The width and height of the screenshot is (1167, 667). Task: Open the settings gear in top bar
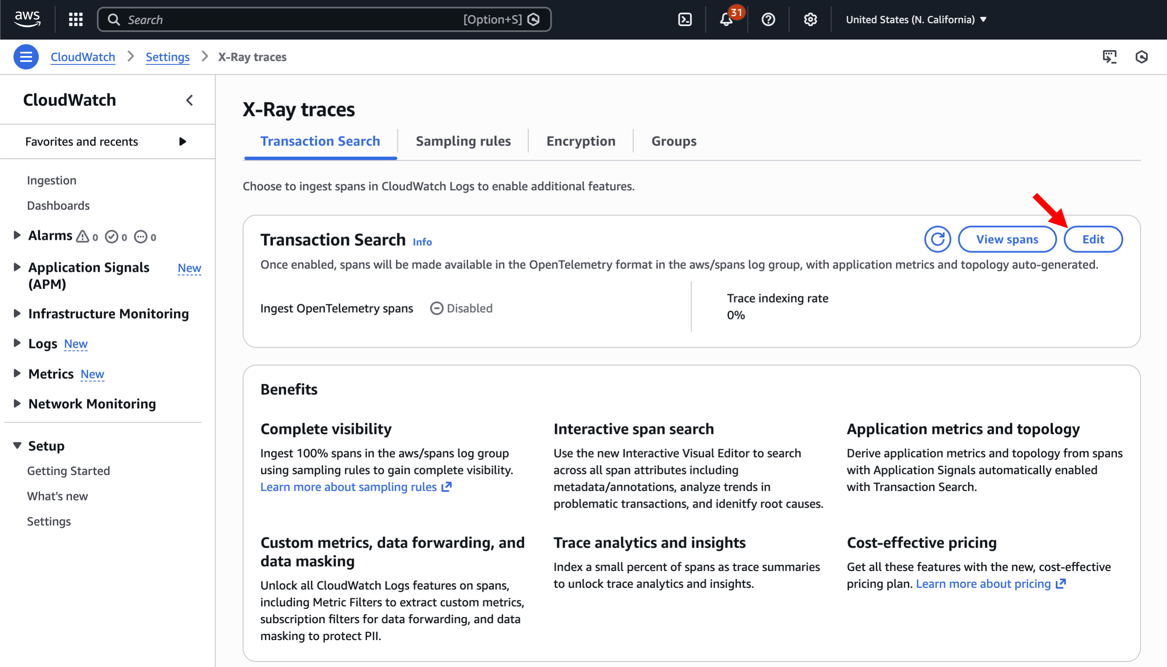tap(810, 19)
